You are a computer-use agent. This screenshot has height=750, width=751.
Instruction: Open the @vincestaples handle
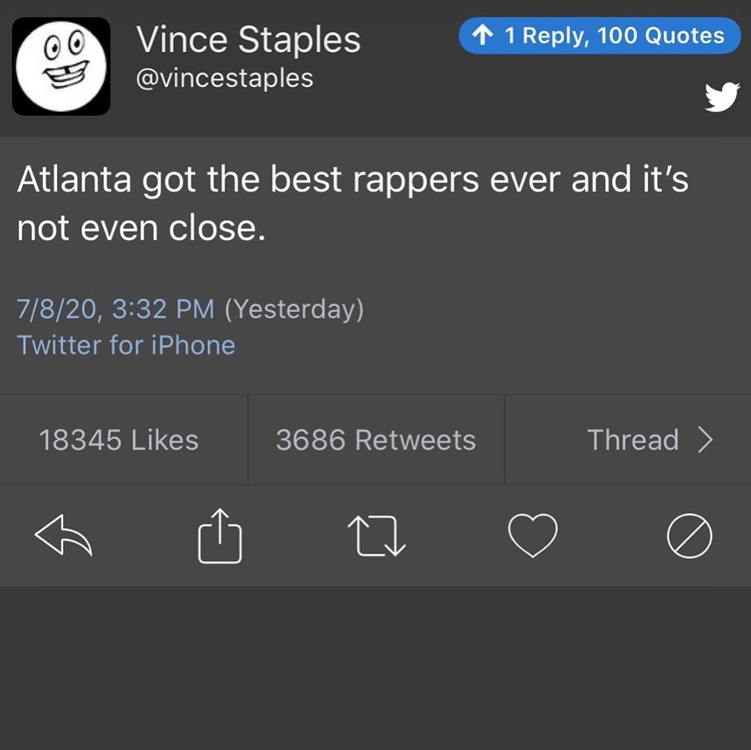(225, 79)
